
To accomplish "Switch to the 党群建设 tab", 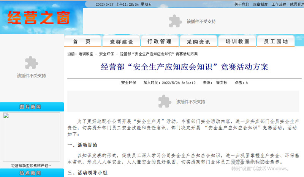I will pos(121,42).
